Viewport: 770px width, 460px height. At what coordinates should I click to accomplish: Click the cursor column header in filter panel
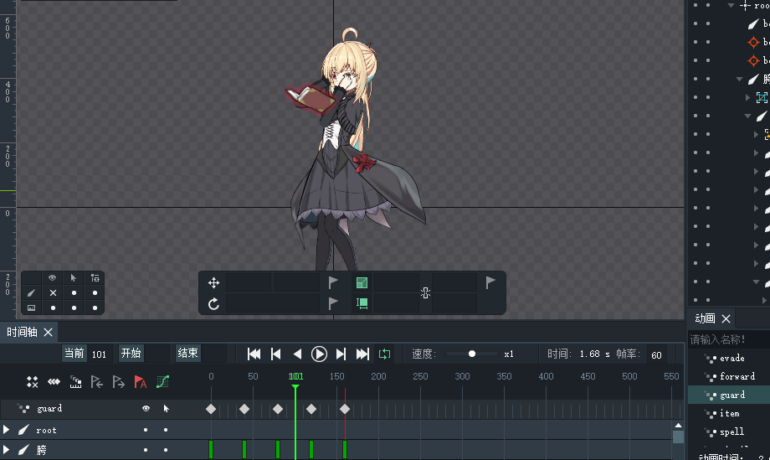[73, 277]
